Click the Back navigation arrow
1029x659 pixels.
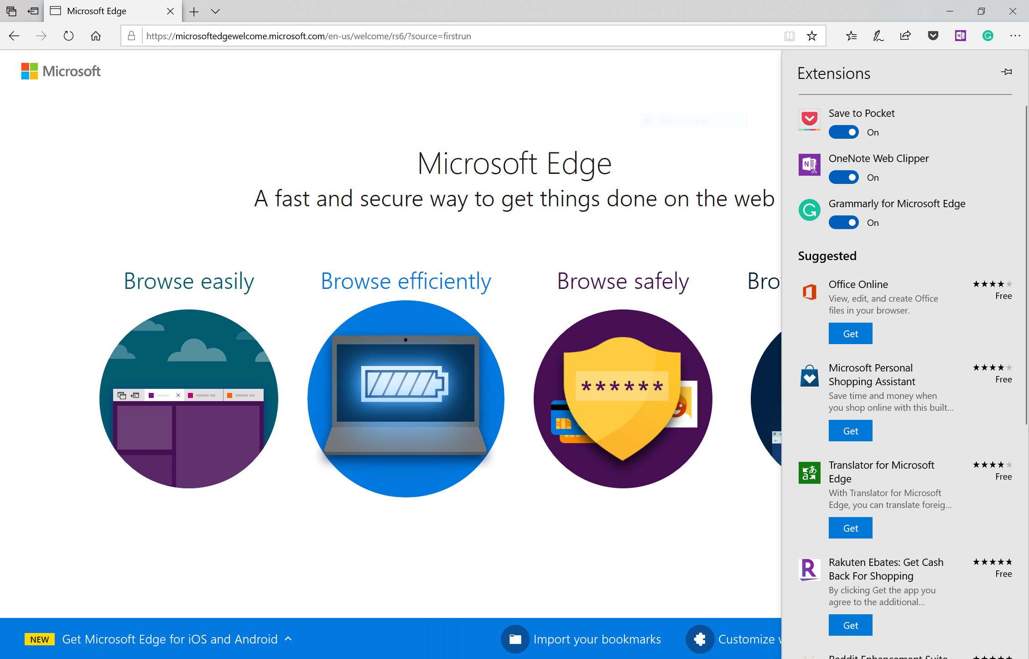tap(14, 36)
